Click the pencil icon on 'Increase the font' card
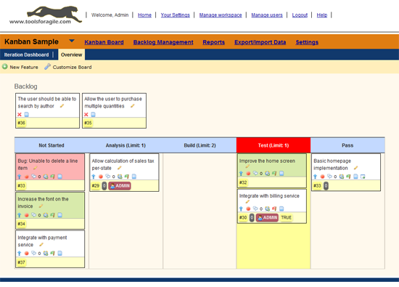This screenshot has width=399, height=287. pyautogui.click(x=41, y=206)
